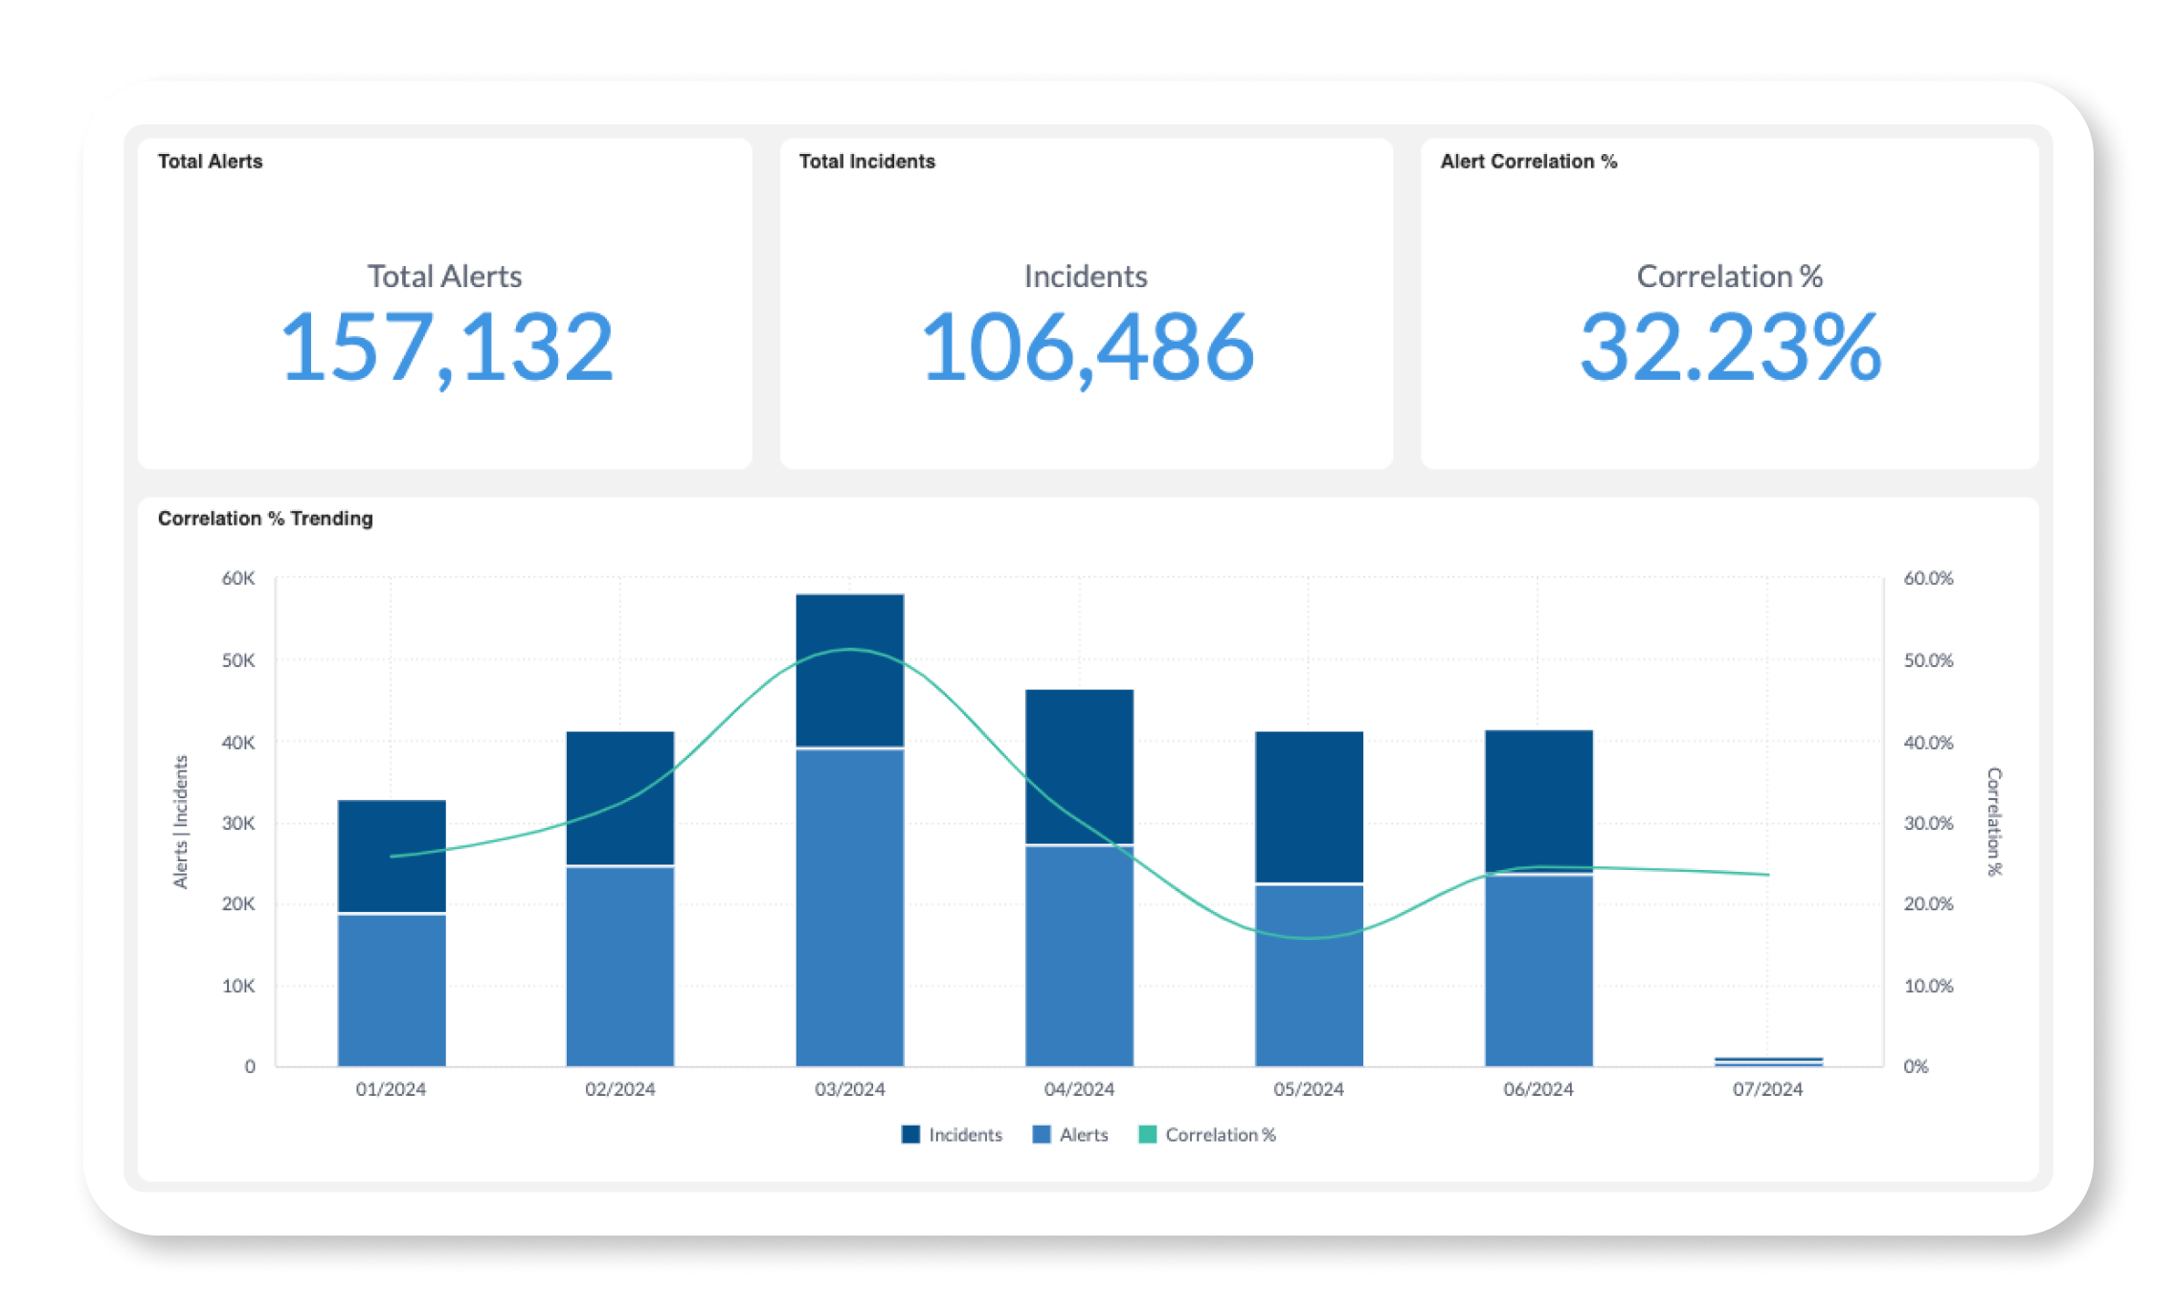Select the 32.23% correlation value

tap(1730, 347)
